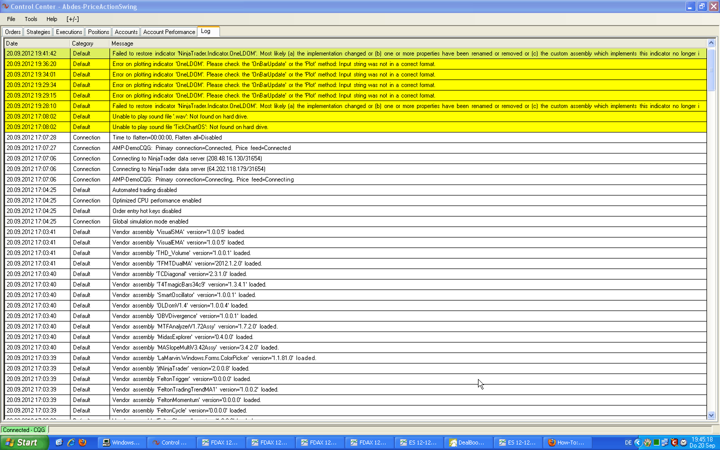Select the Vendor assembly 'VisualEMA' row
This screenshot has width=720, height=450.
coord(355,242)
